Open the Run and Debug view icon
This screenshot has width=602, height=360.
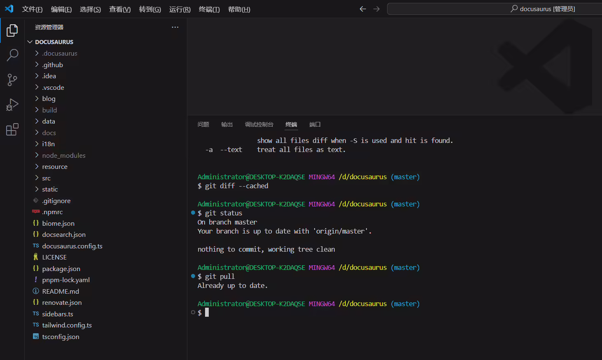(x=12, y=105)
